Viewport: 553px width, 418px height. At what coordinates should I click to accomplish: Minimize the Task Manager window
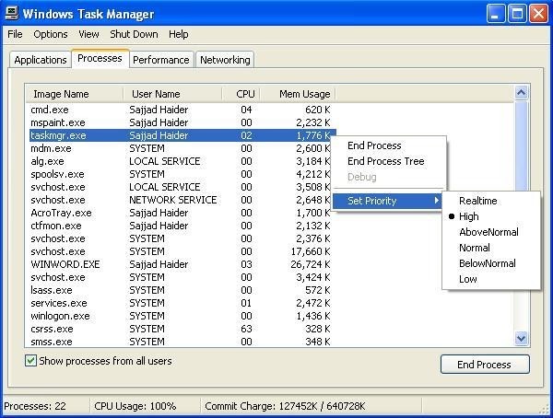click(497, 14)
